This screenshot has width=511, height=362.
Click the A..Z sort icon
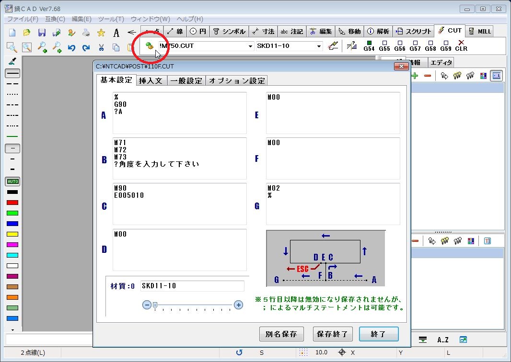pos(443,340)
